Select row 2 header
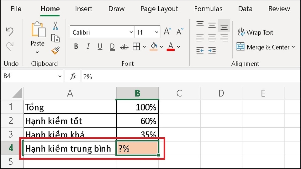Viewport: 301px width, 169px height. 11,120
